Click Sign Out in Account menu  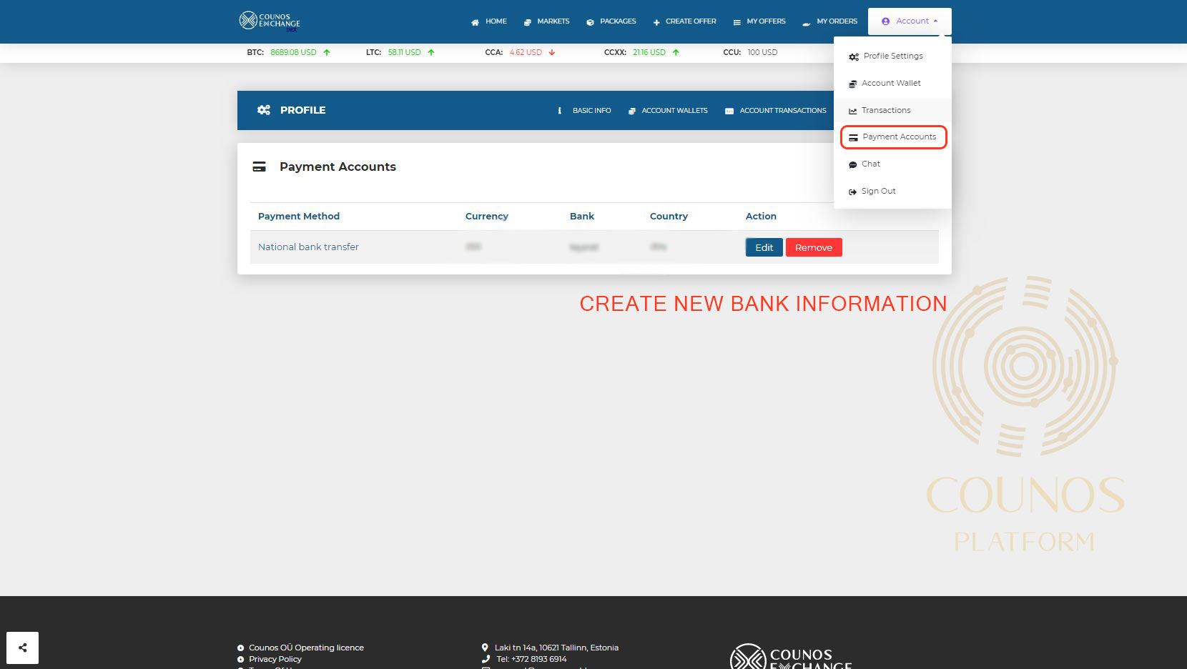point(892,191)
